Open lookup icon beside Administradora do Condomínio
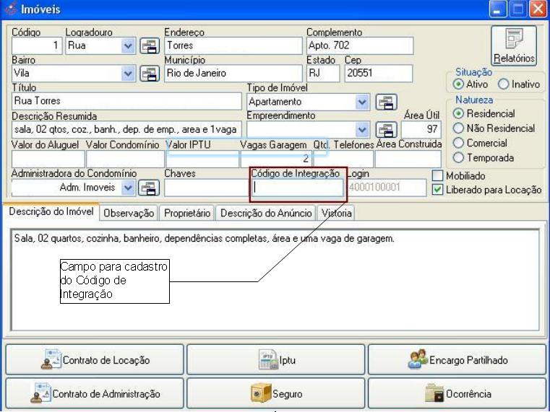Viewport: 550px width, 412px height. 151,188
